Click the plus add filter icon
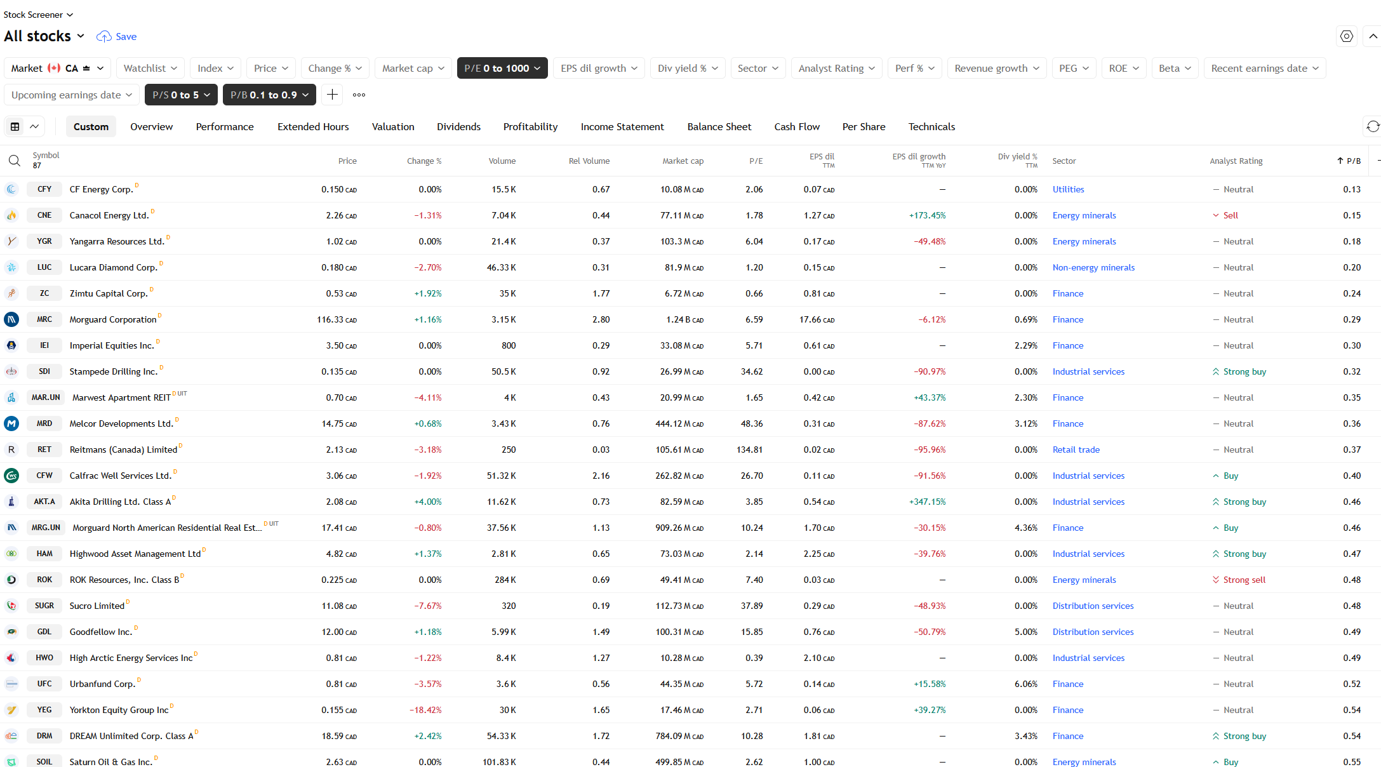The image size is (1381, 767). pyautogui.click(x=332, y=95)
